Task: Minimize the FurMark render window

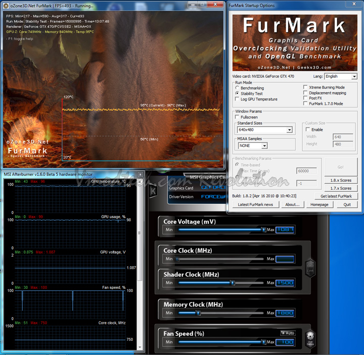Action: tap(192, 5)
